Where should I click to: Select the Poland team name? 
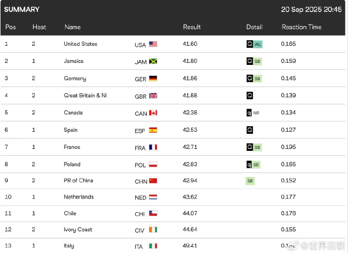pos(72,164)
